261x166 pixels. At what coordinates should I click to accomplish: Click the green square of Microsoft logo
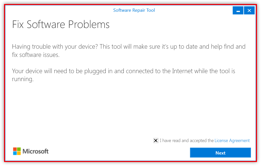click(19, 149)
